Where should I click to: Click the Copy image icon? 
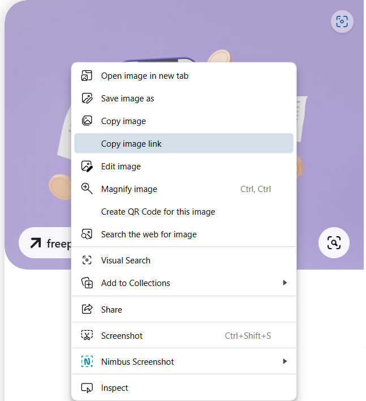(x=87, y=121)
